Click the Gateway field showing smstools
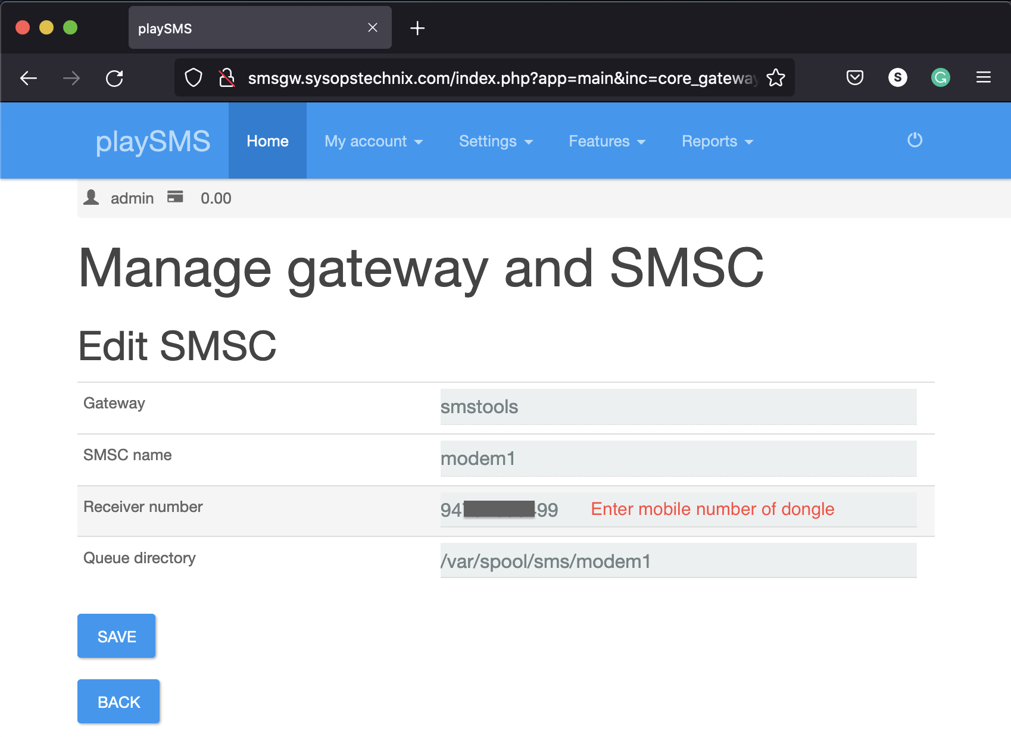This screenshot has height=737, width=1011. 678,407
